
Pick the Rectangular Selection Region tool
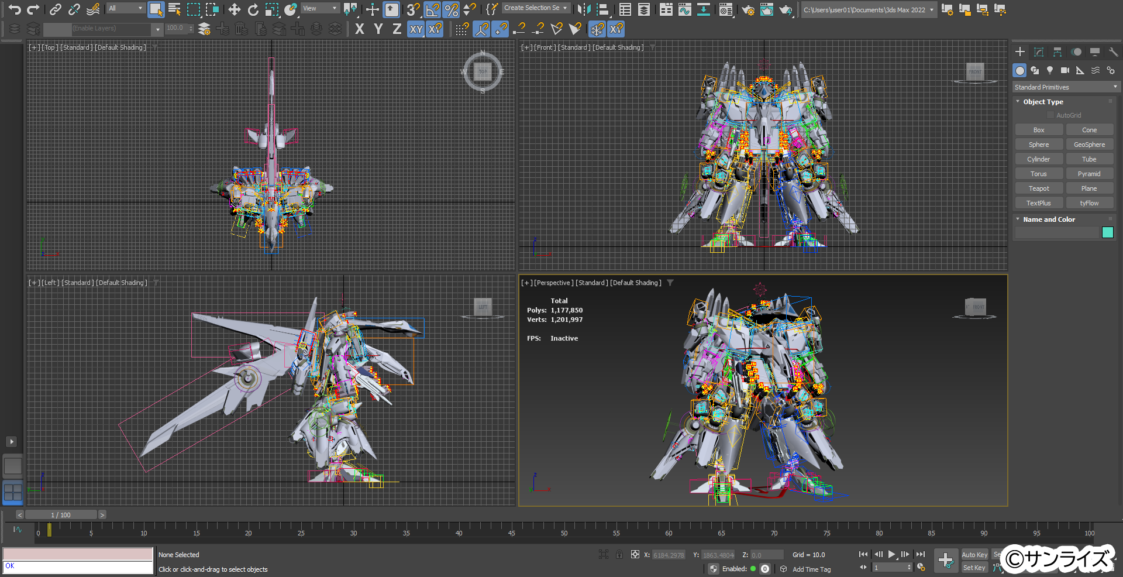coord(193,9)
